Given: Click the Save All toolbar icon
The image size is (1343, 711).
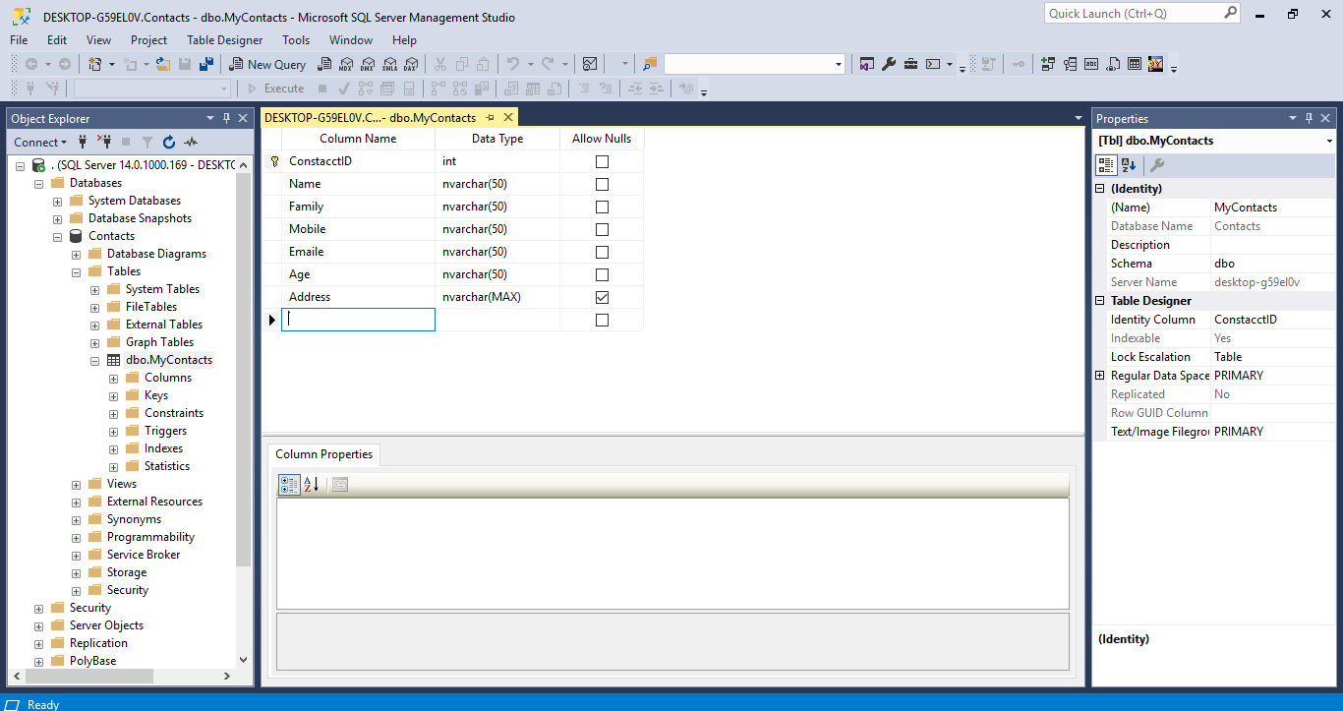Looking at the screenshot, I should coord(206,64).
